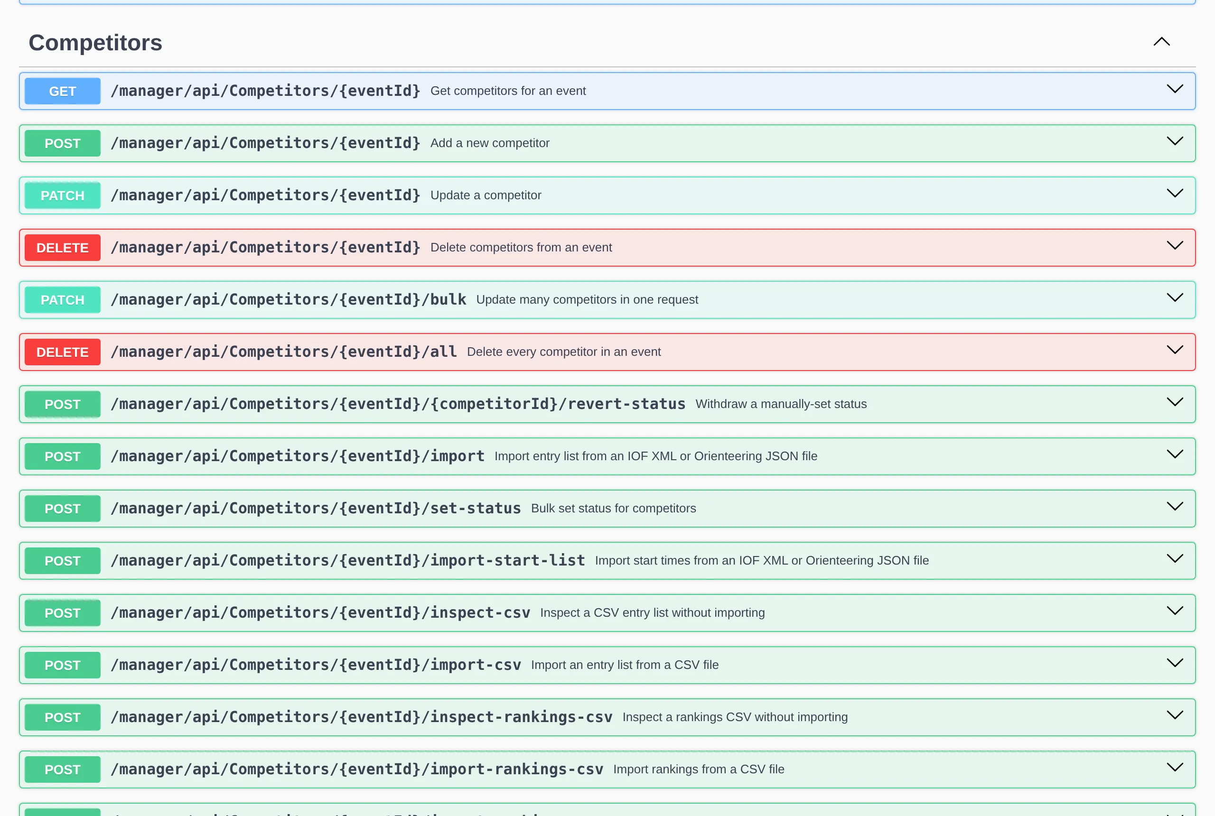Click the POST badge on the set-status row
Screen dimensions: 1215x816
click(63, 509)
